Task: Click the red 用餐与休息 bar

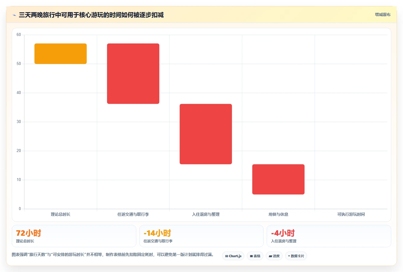Action: (278, 179)
